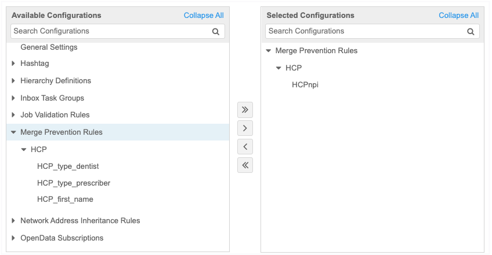Focus the Available Configurations search field
Screen dimensions: 492x255
click(x=110, y=31)
